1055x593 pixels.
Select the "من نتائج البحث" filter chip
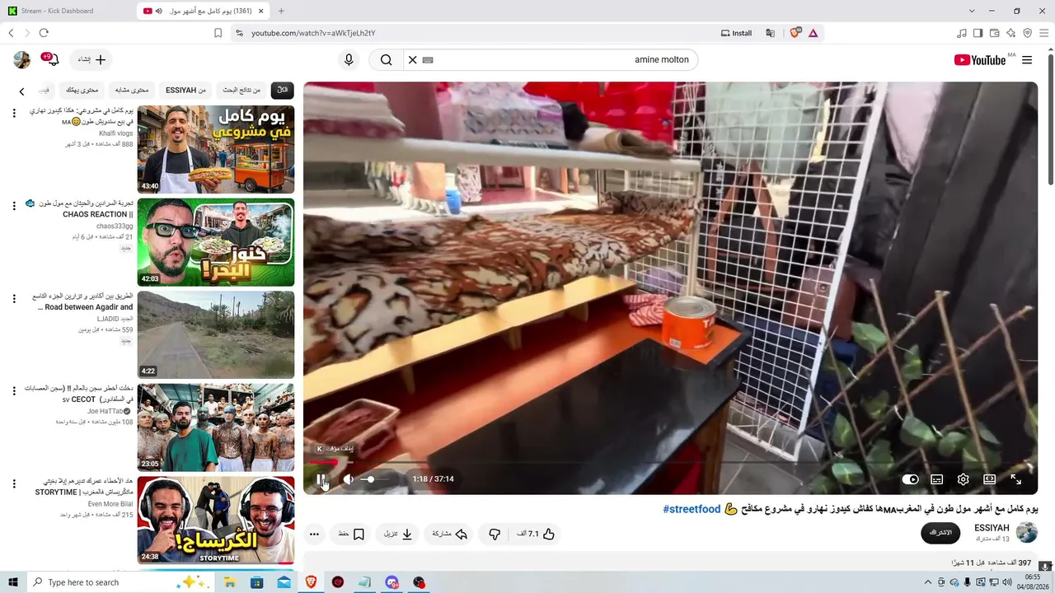tap(241, 91)
